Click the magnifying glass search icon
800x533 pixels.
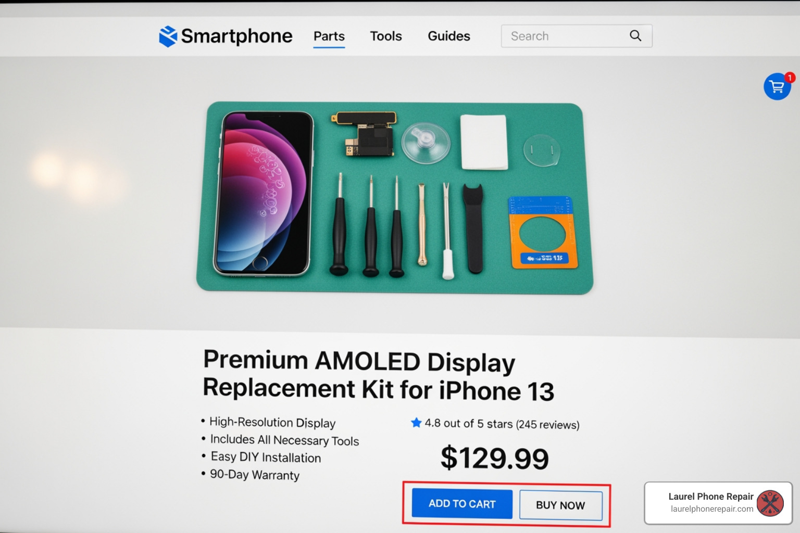[635, 35]
